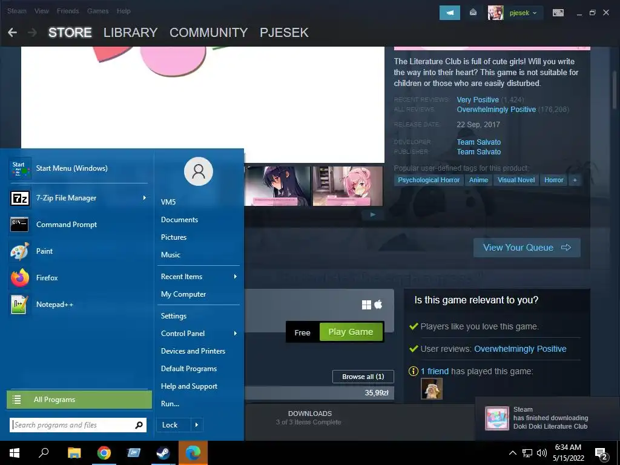Open taskbar search magnifier

pos(44,453)
